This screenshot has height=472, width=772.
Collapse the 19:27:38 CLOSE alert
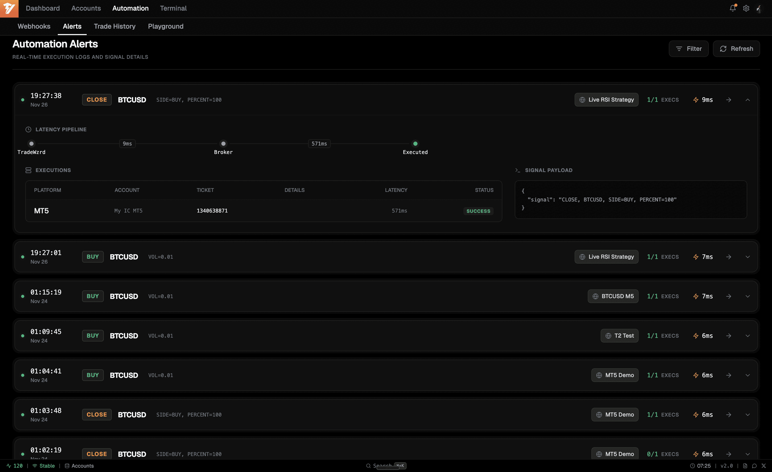747,100
